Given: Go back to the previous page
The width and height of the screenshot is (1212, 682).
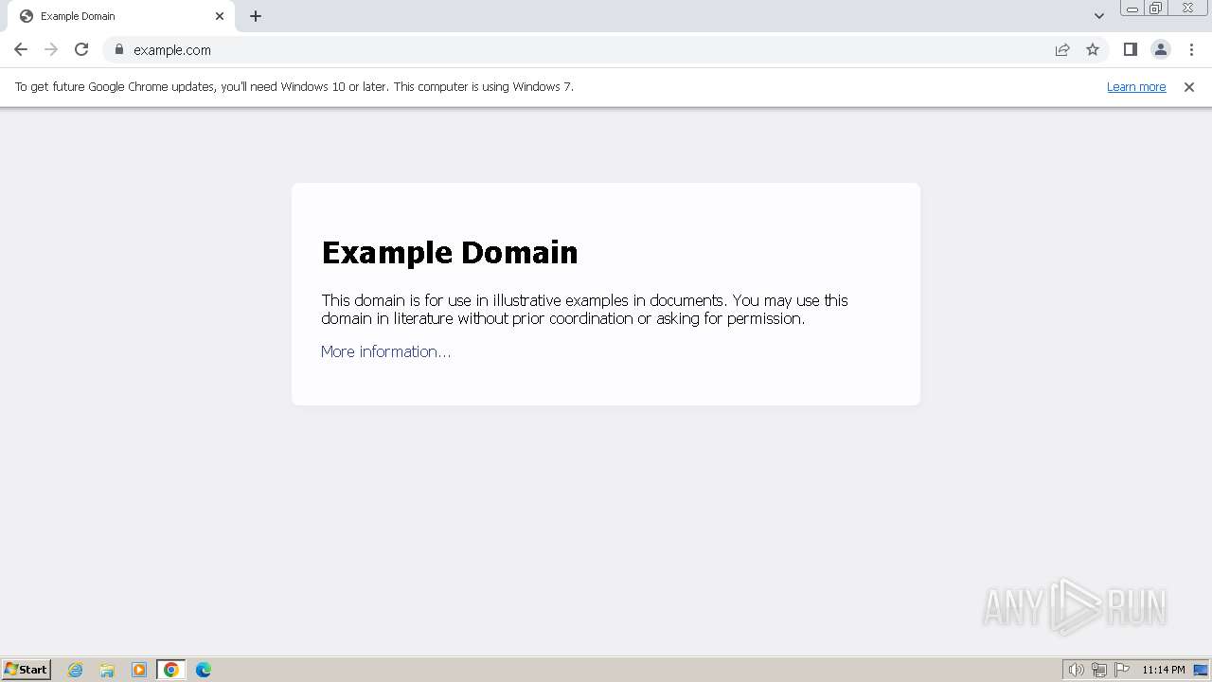Looking at the screenshot, I should point(21,49).
